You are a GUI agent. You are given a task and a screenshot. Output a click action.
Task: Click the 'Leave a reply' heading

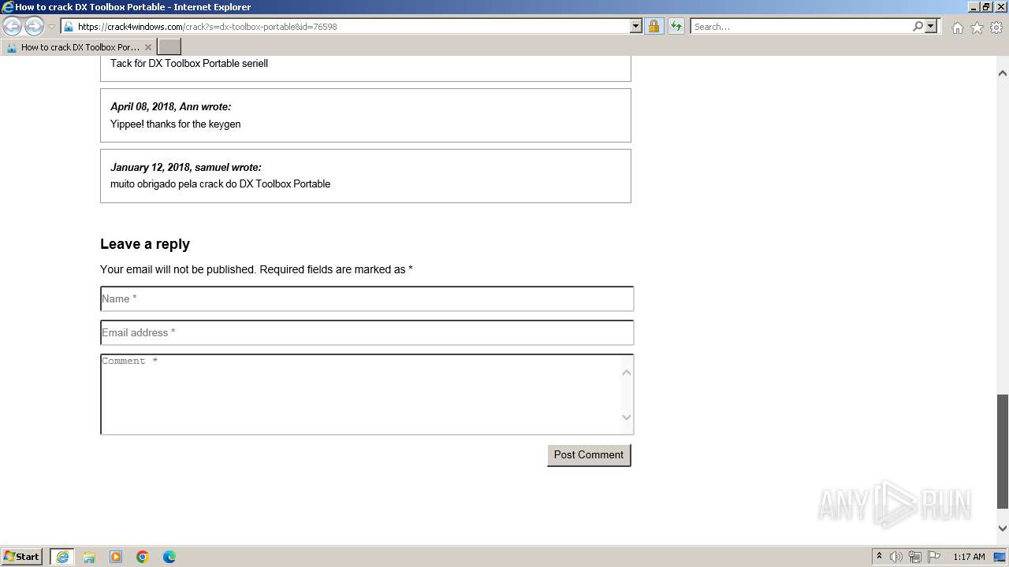(145, 244)
